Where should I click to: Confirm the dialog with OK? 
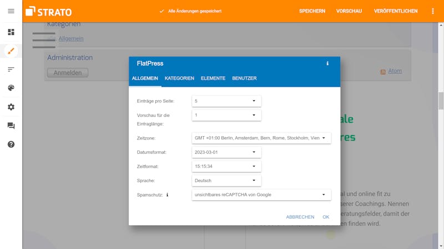(326, 217)
